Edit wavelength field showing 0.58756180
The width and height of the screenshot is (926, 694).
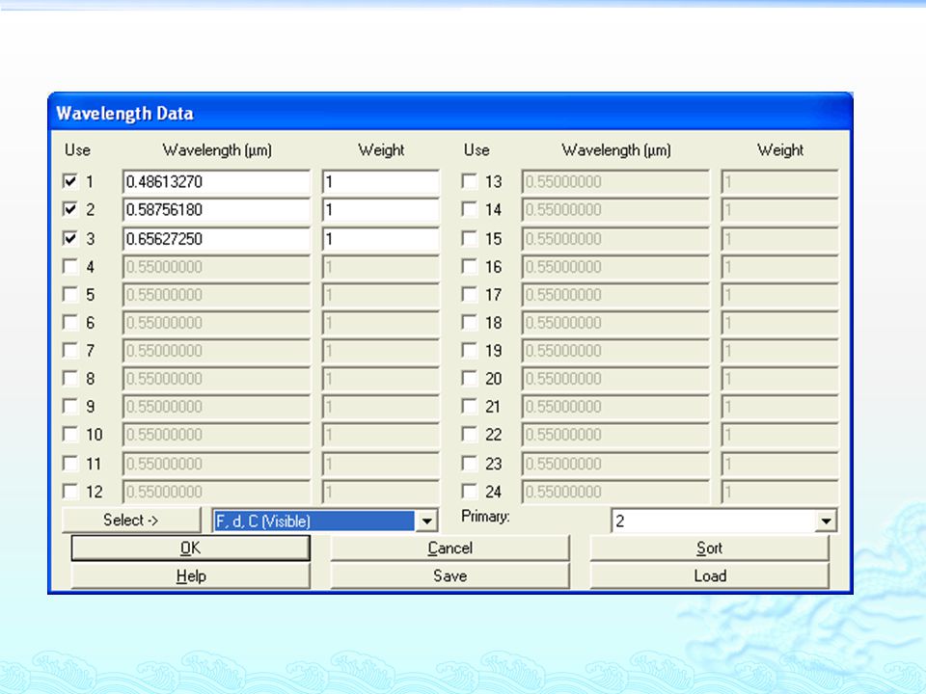point(216,209)
